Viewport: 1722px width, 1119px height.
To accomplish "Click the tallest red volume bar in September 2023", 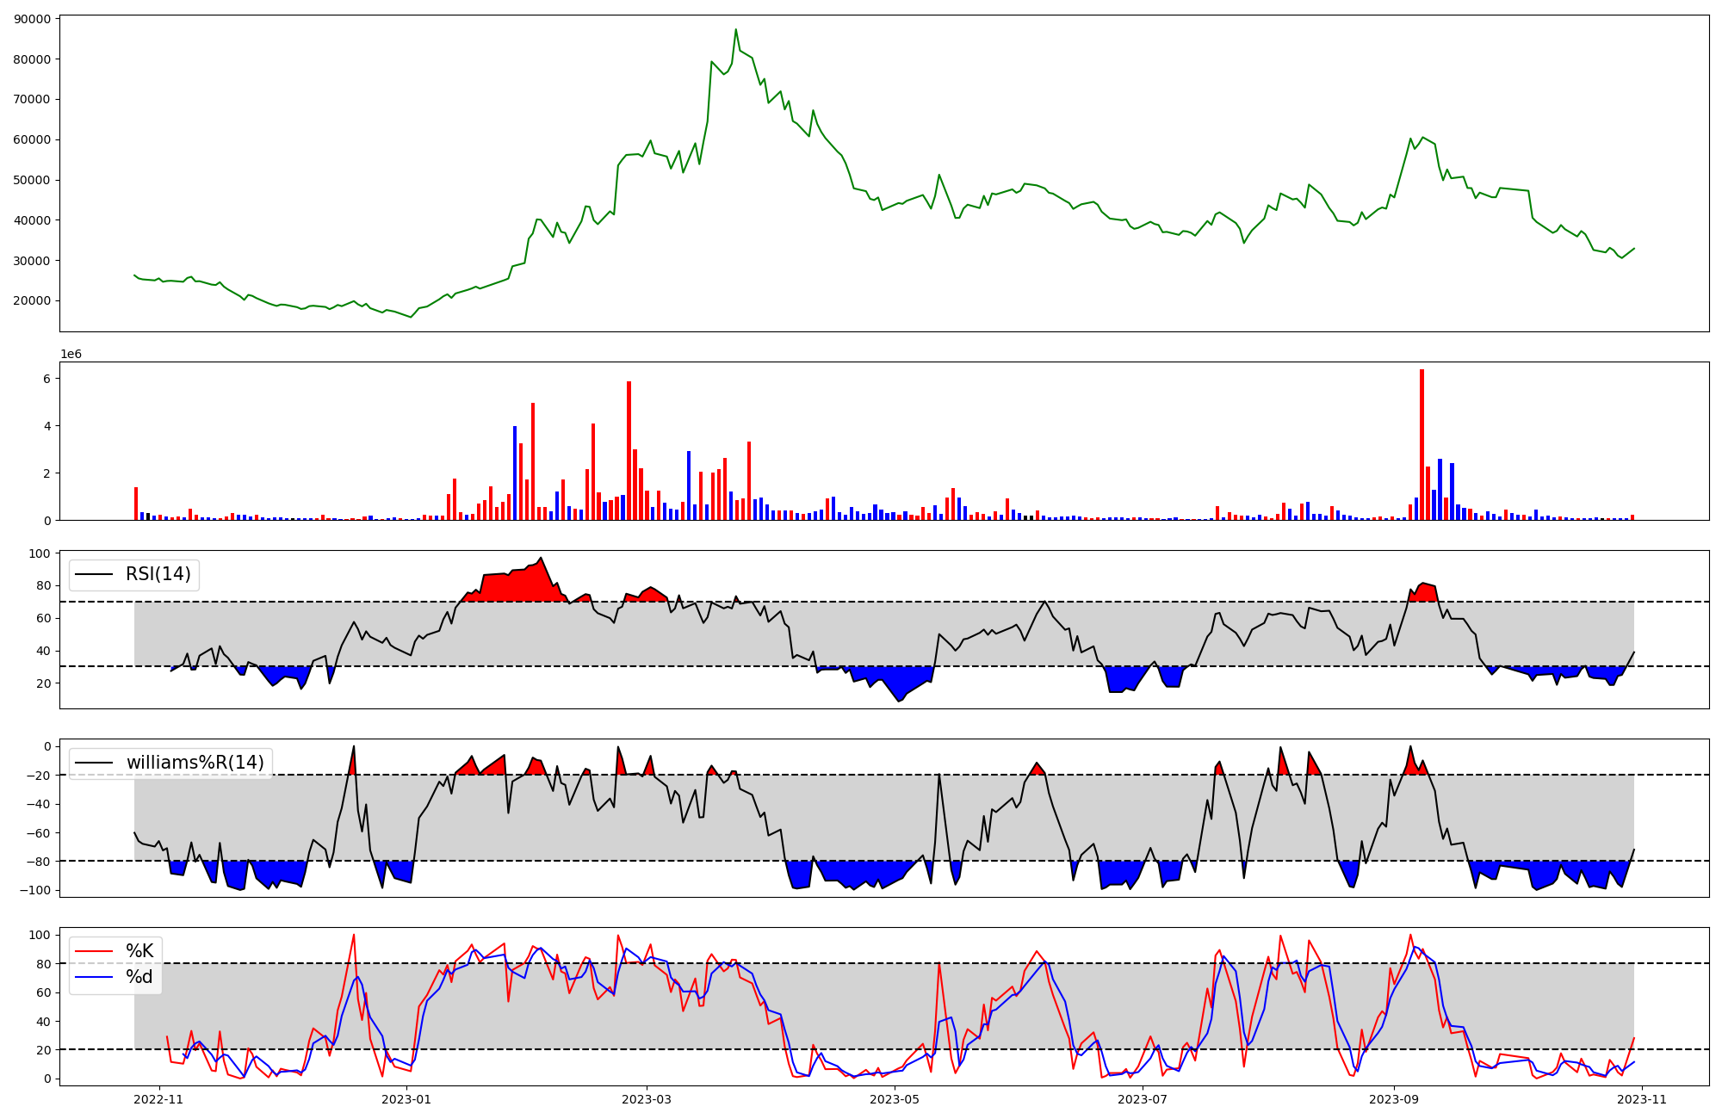I will [1422, 444].
